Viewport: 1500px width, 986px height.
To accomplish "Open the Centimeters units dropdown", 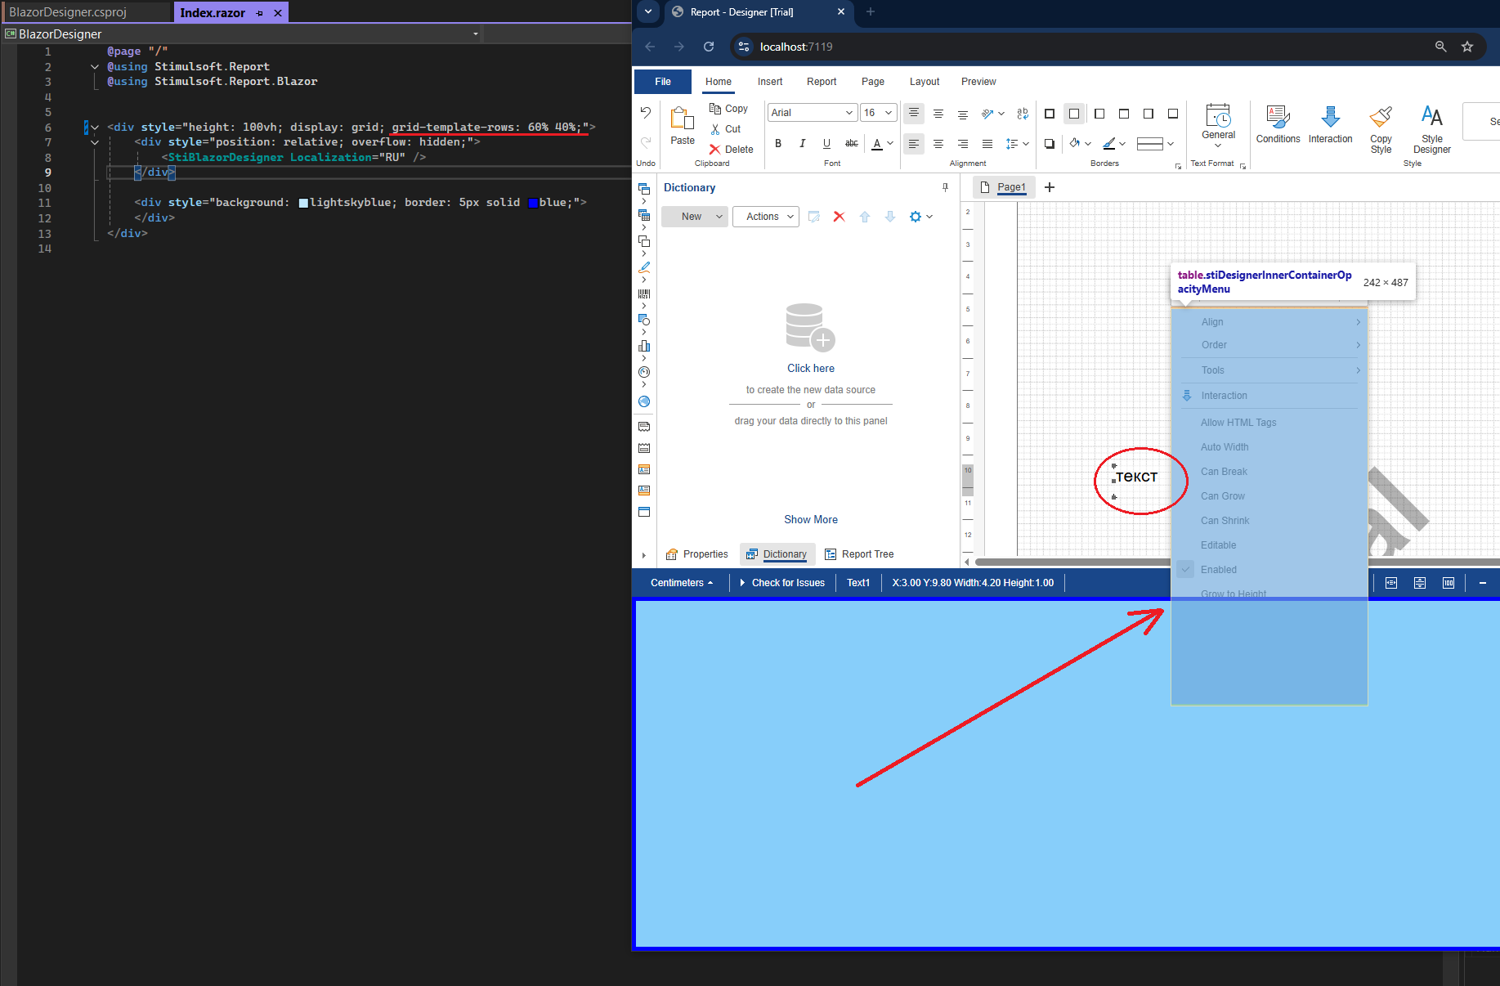I will tap(682, 583).
